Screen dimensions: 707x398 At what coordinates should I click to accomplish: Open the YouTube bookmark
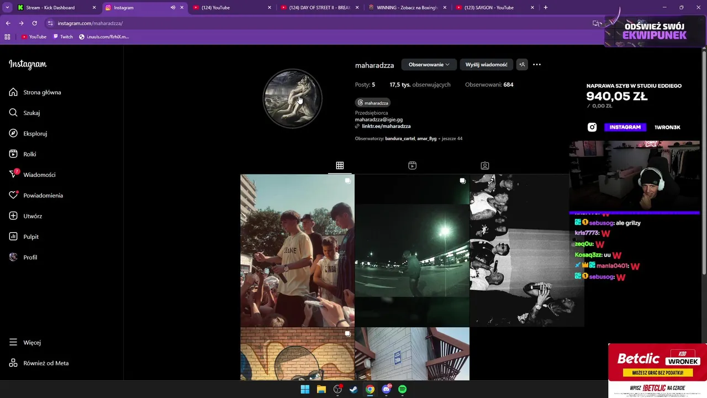pos(34,37)
